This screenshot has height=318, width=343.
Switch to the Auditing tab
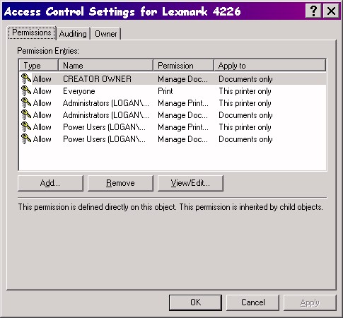[73, 34]
